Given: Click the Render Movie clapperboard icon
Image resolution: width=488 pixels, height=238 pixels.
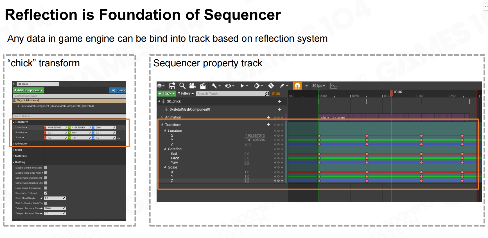Looking at the screenshot, I should (203, 86).
